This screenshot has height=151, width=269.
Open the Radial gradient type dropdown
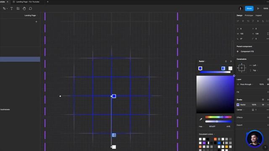coord(202,61)
